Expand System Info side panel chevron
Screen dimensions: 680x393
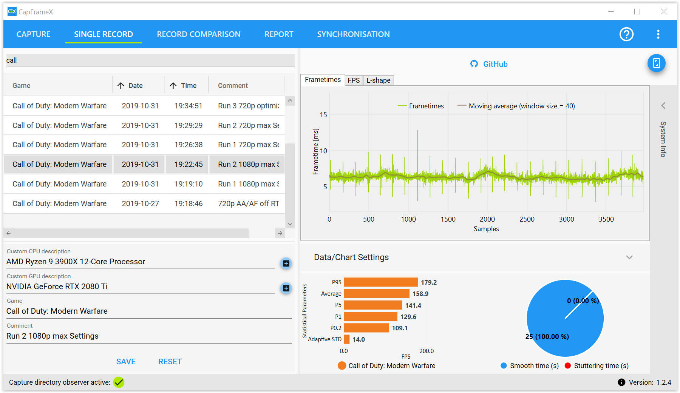coord(663,106)
